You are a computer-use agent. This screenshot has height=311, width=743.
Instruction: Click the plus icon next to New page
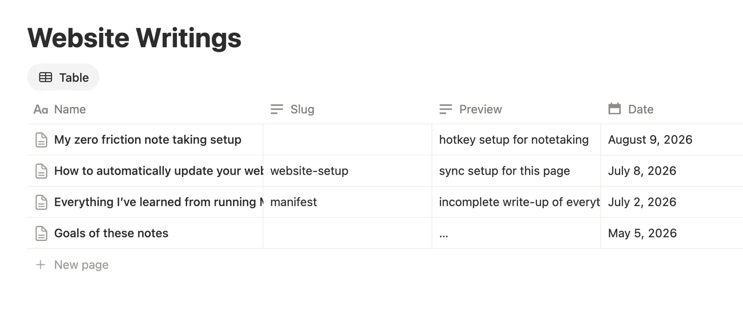[41, 265]
